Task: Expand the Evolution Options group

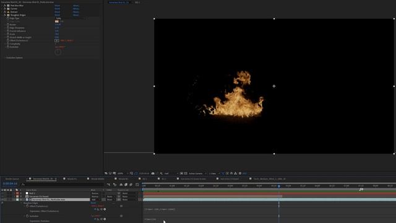Action: point(5,58)
